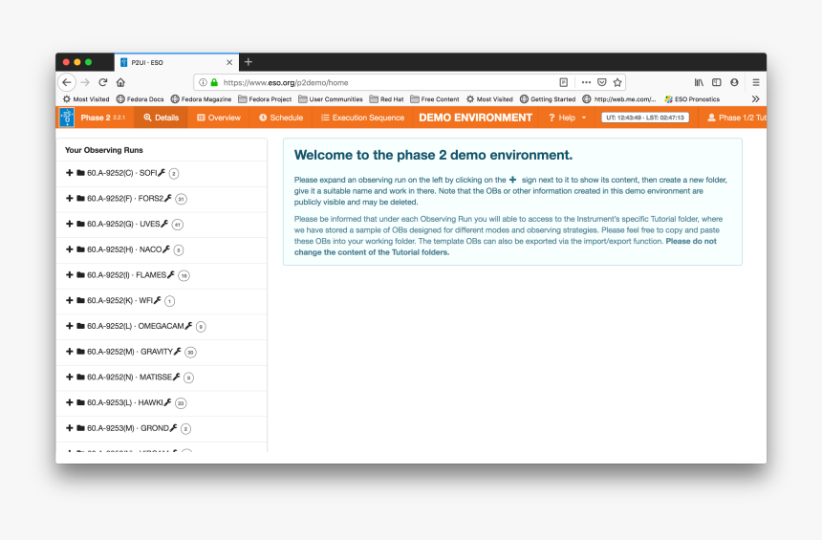Bookmark this page with the star icon

pos(617,82)
